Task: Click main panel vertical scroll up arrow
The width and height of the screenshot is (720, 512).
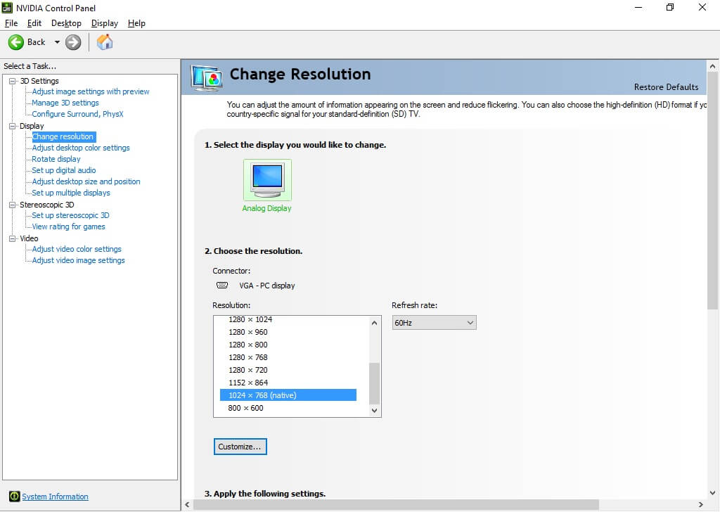Action: click(712, 66)
